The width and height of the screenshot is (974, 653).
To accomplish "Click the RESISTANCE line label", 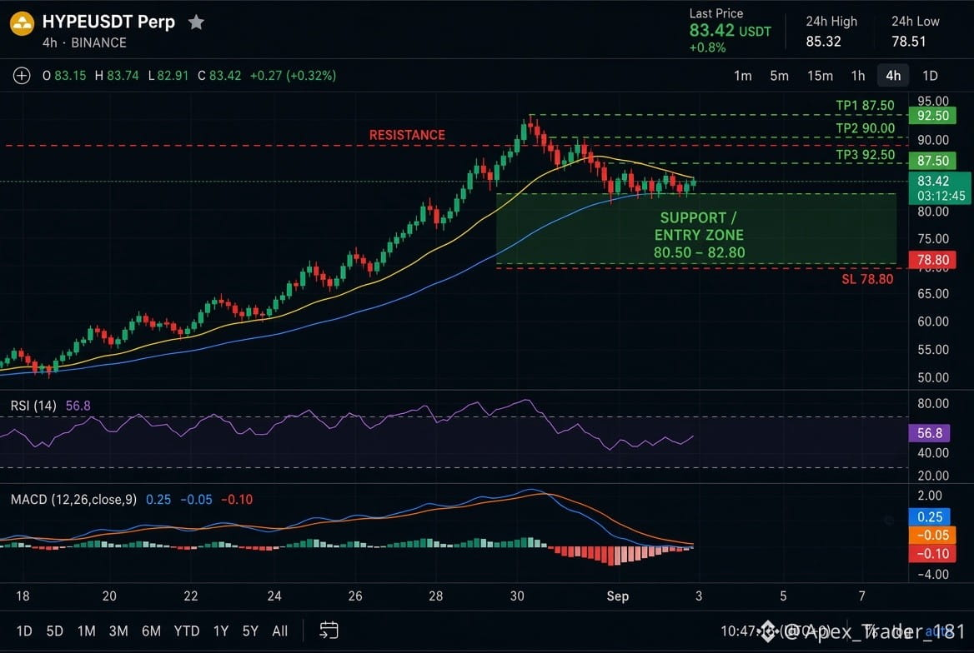I will (x=407, y=135).
